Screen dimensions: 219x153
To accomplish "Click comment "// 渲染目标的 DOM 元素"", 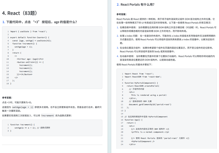I will [140, 101].
